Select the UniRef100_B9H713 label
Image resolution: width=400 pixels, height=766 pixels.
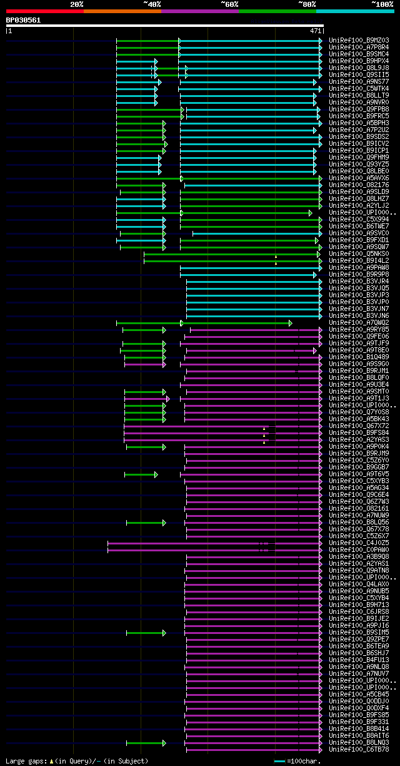[359, 605]
